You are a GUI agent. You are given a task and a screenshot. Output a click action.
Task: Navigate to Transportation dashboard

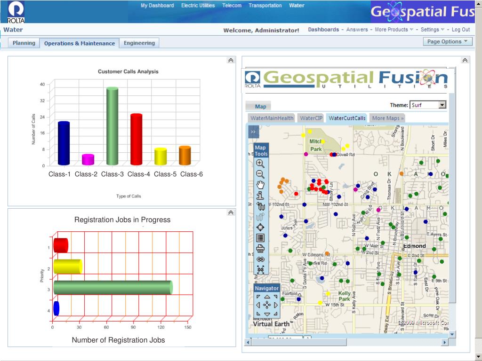tap(265, 6)
